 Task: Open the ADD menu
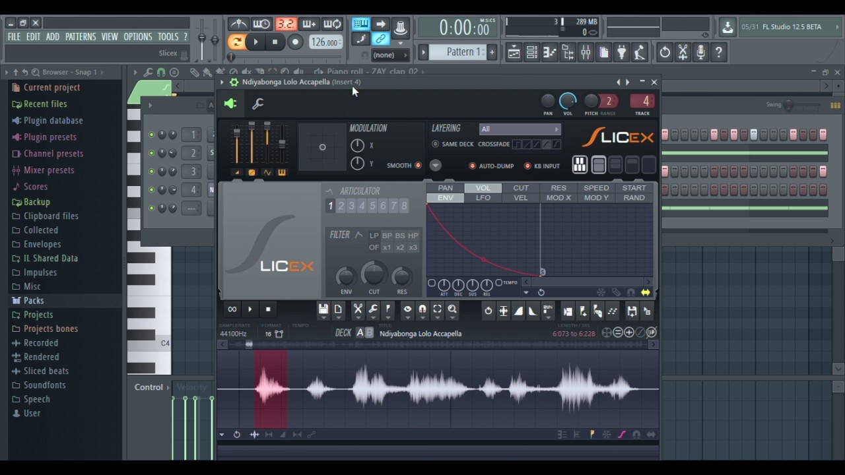pyautogui.click(x=53, y=36)
